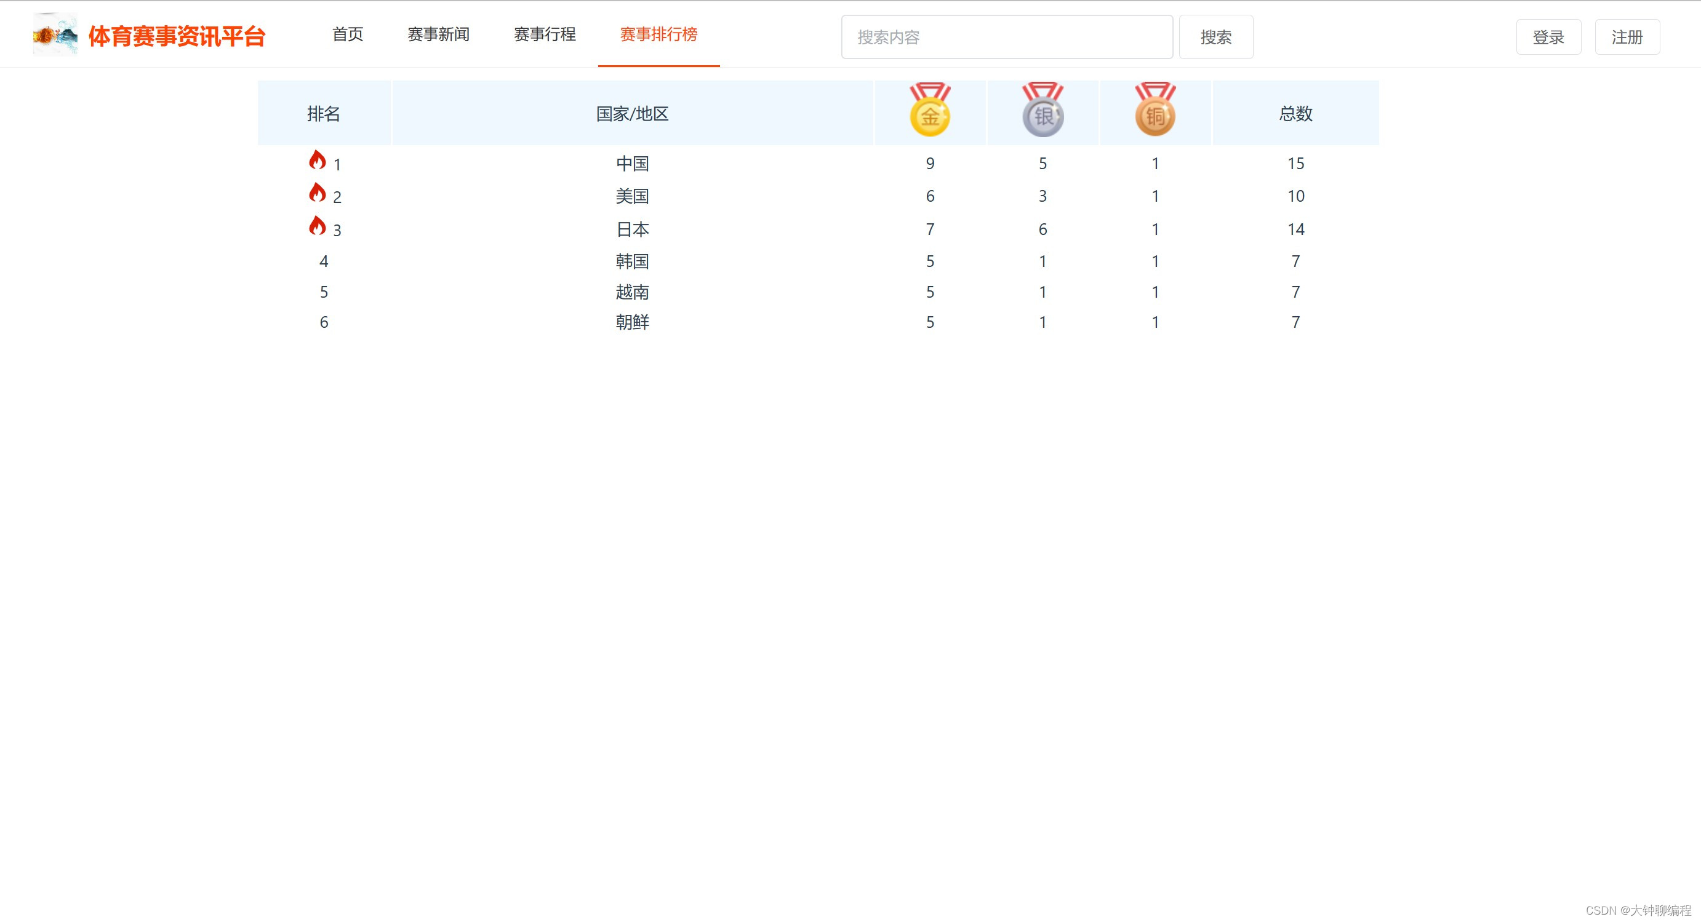The width and height of the screenshot is (1701, 922).
Task: Select the 越南 country cell
Action: 633,292
